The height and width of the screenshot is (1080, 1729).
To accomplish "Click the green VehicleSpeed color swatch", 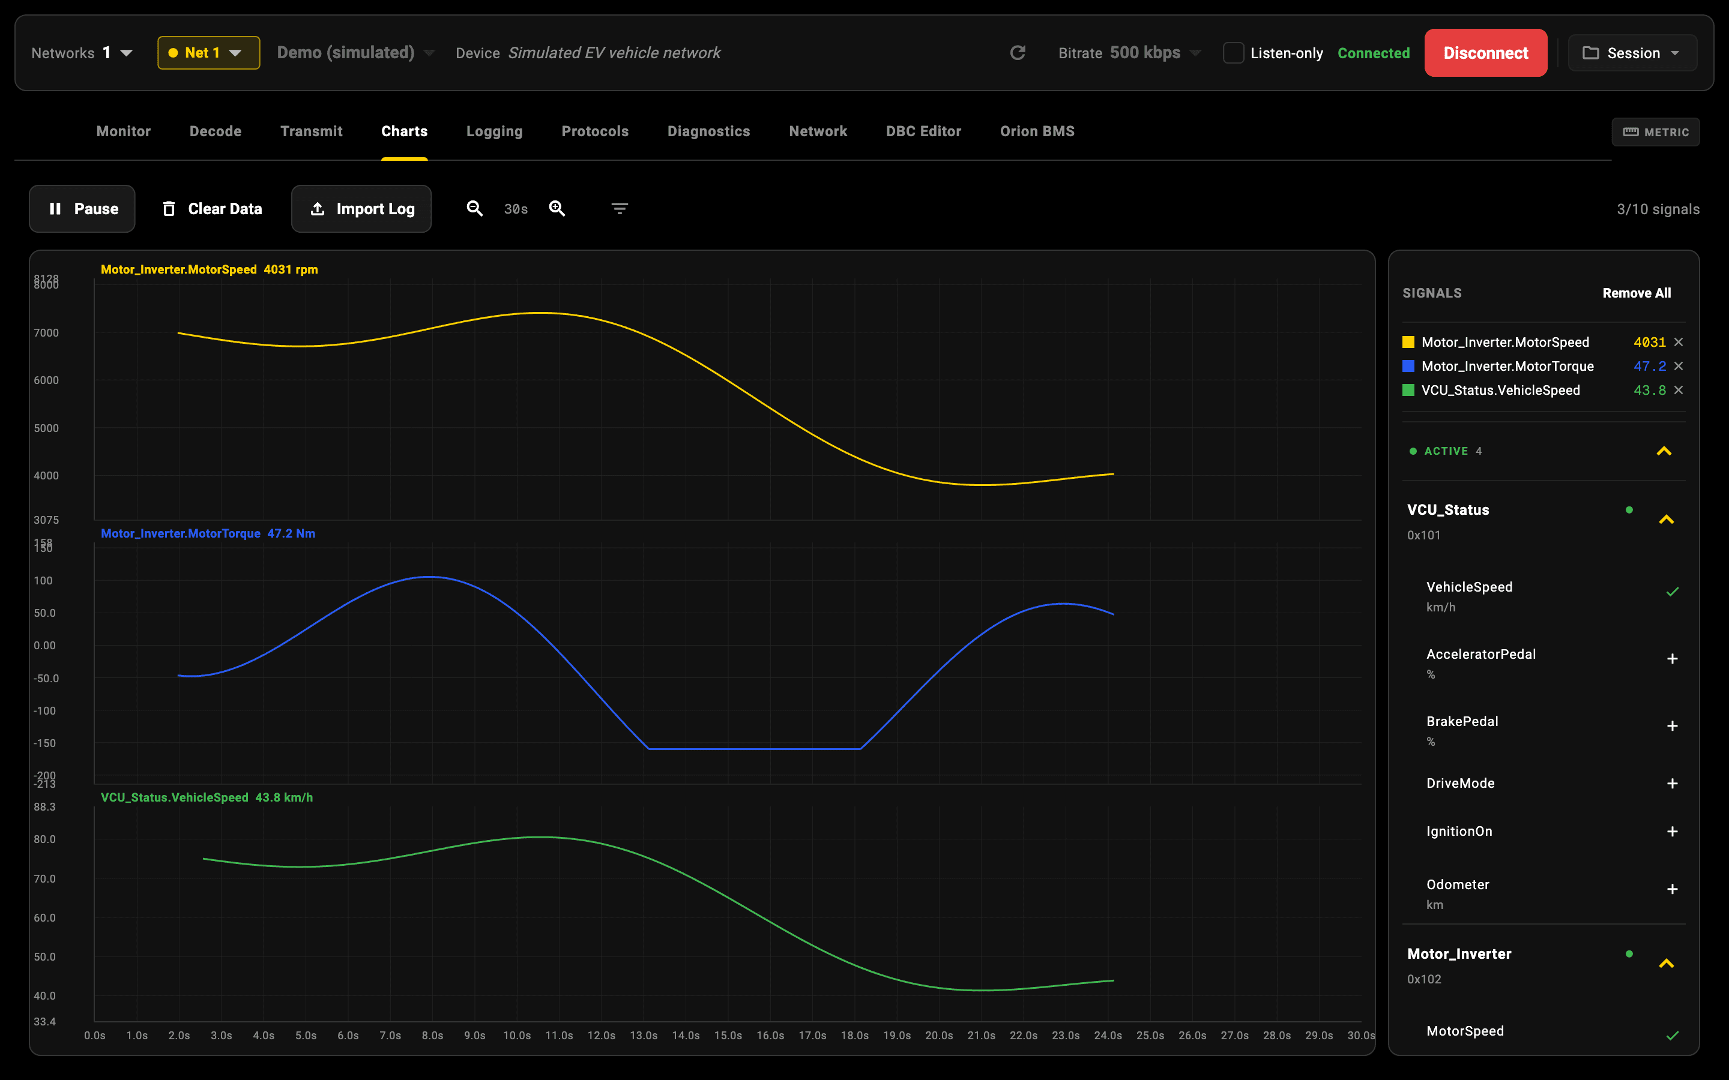I will pos(1409,390).
